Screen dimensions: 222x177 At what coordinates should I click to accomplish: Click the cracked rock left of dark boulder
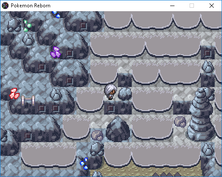point(97,135)
